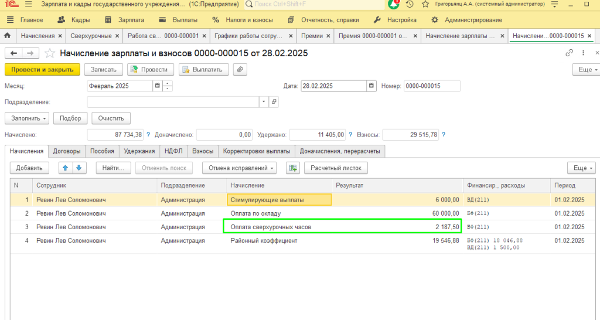Image resolution: width=600 pixels, height=320 pixels.
Task: Open Отмена исправлений dropdown
Action: click(239, 168)
